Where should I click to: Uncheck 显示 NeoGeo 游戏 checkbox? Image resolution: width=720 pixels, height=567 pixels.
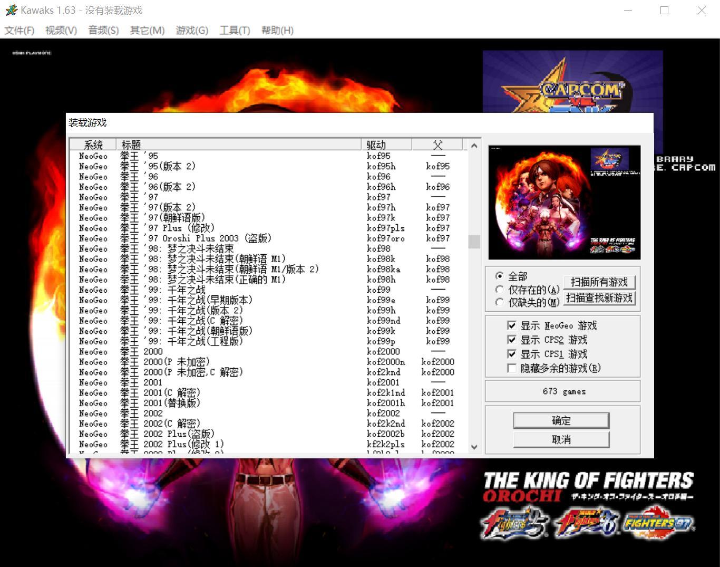(511, 325)
